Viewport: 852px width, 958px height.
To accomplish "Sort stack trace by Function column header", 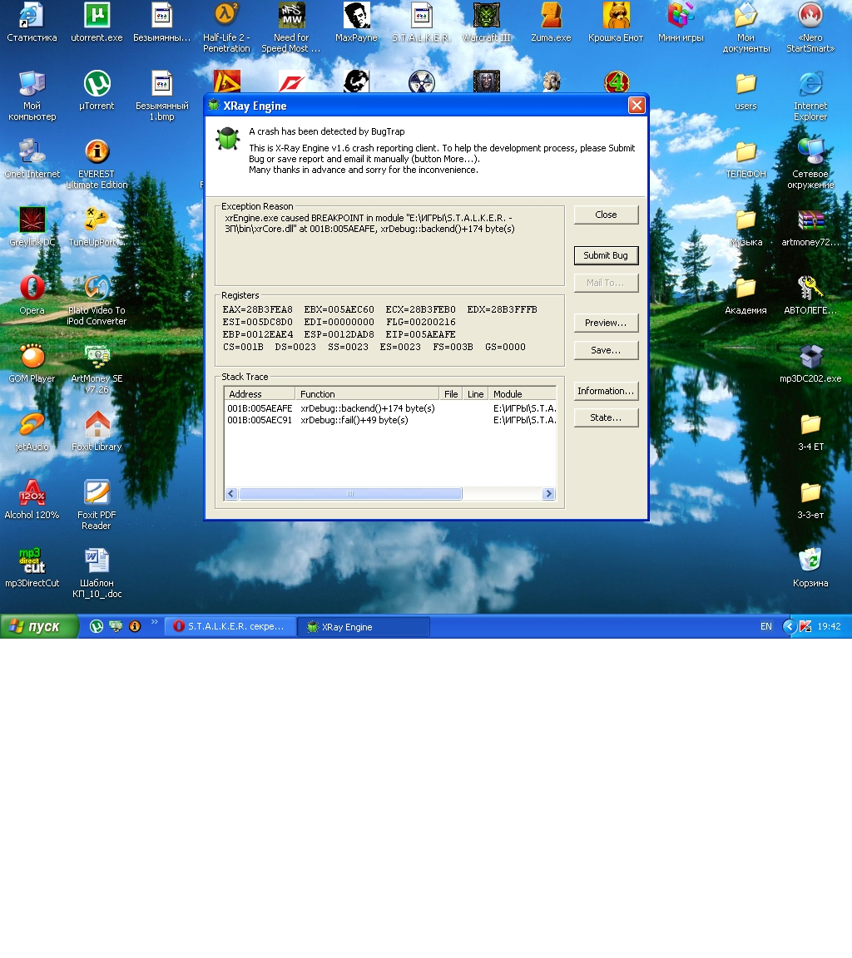I will (x=367, y=394).
